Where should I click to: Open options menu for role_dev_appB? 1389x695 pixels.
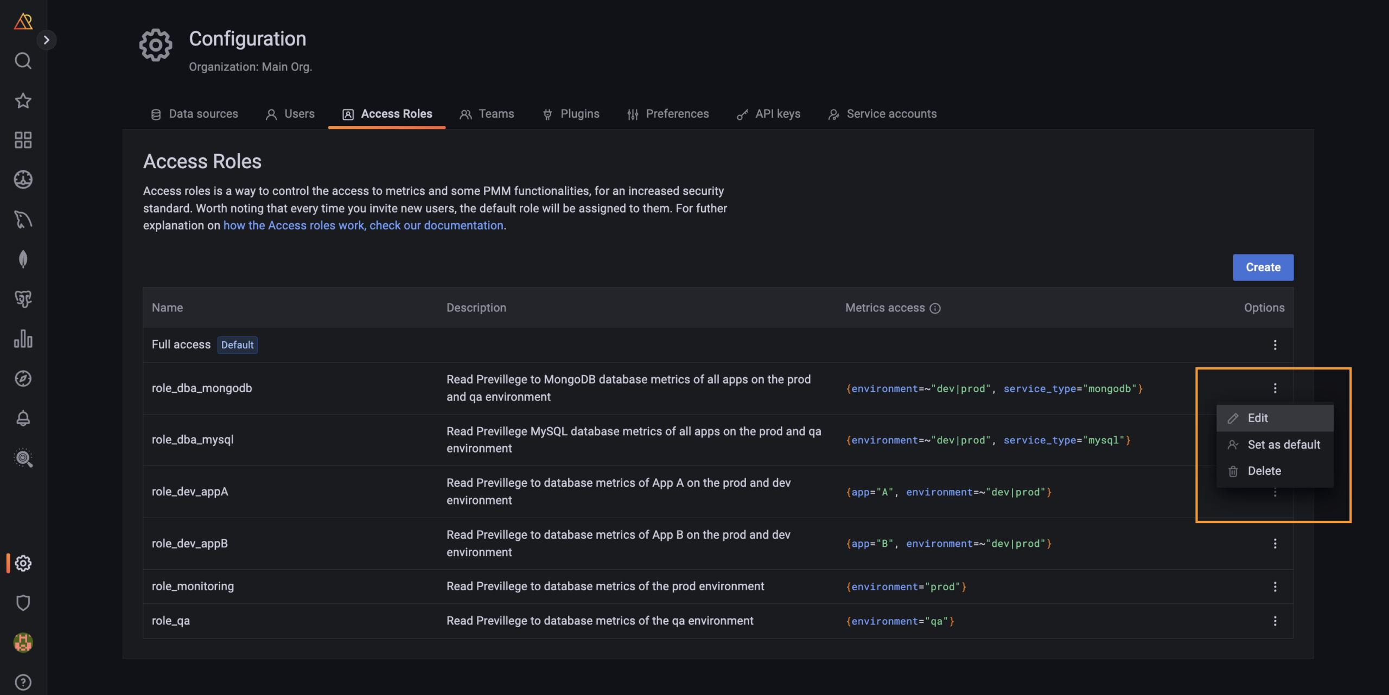click(1275, 544)
